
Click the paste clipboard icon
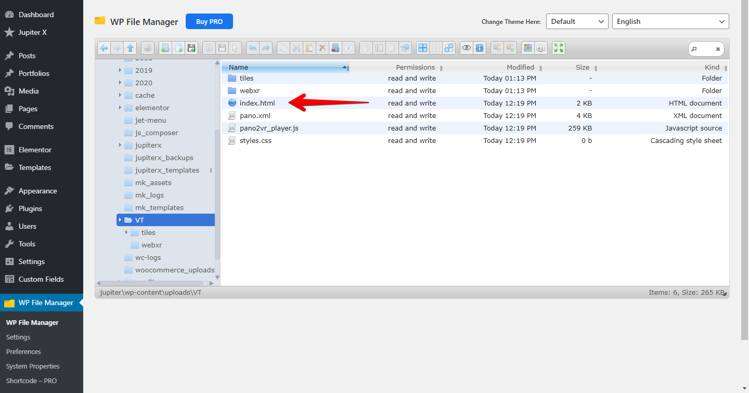point(309,48)
